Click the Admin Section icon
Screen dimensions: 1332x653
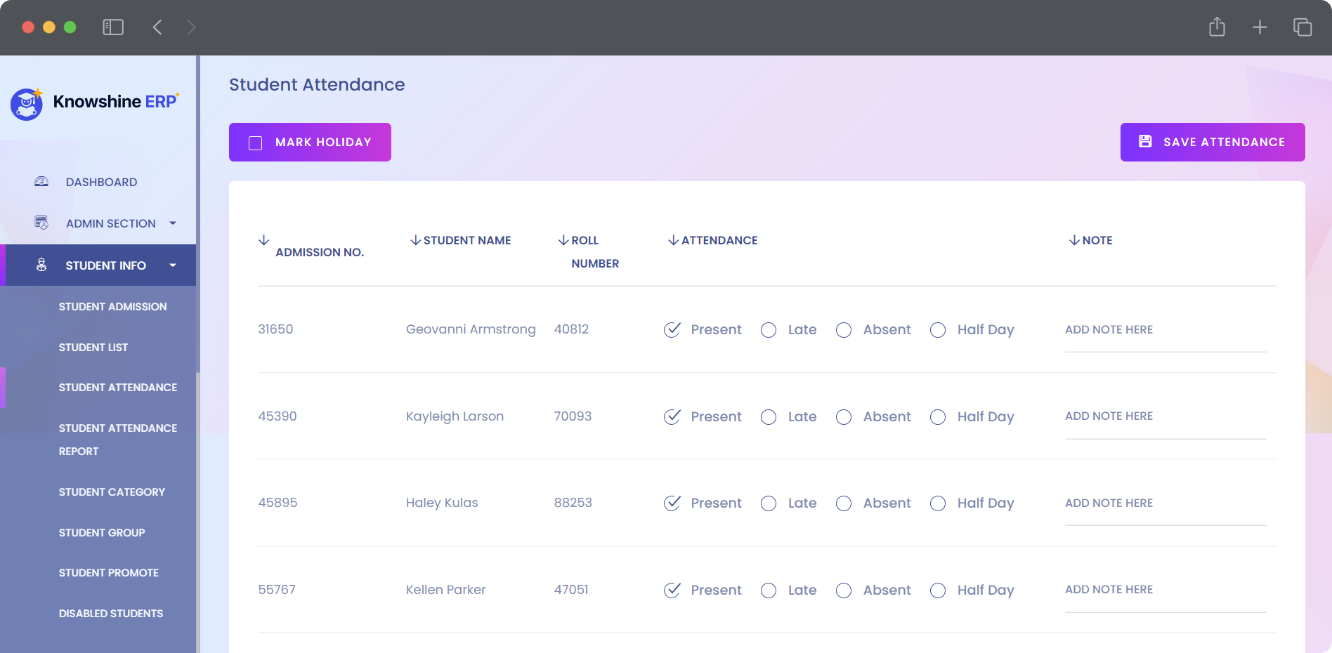[x=41, y=223]
